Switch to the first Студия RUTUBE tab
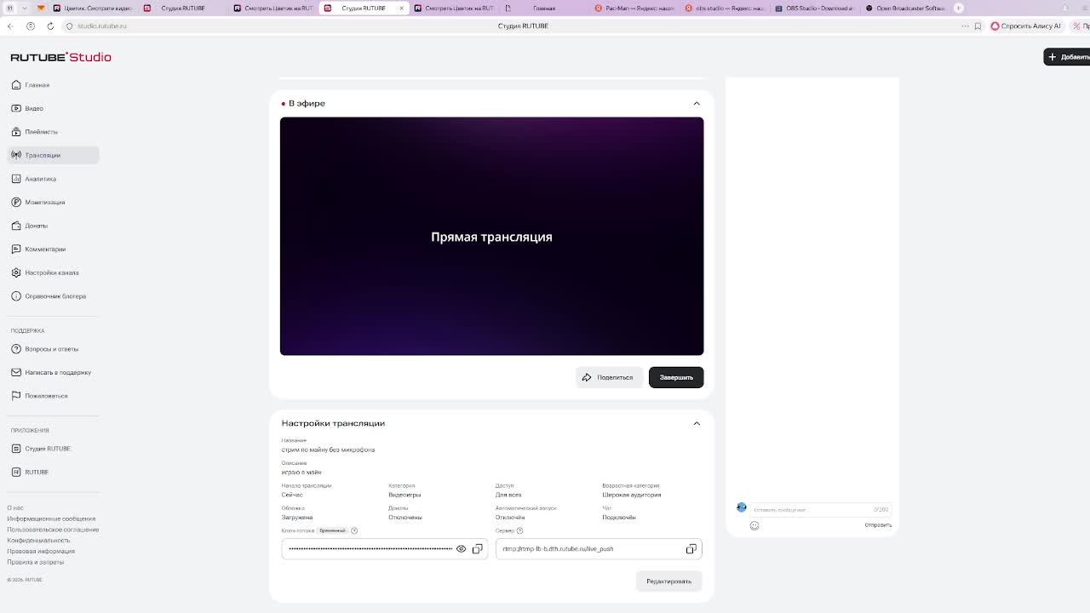The image size is (1090, 613). click(x=181, y=8)
